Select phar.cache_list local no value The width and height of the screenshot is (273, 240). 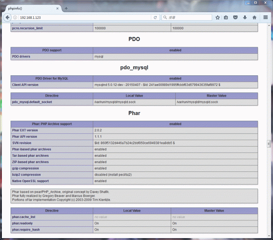coord(101,217)
